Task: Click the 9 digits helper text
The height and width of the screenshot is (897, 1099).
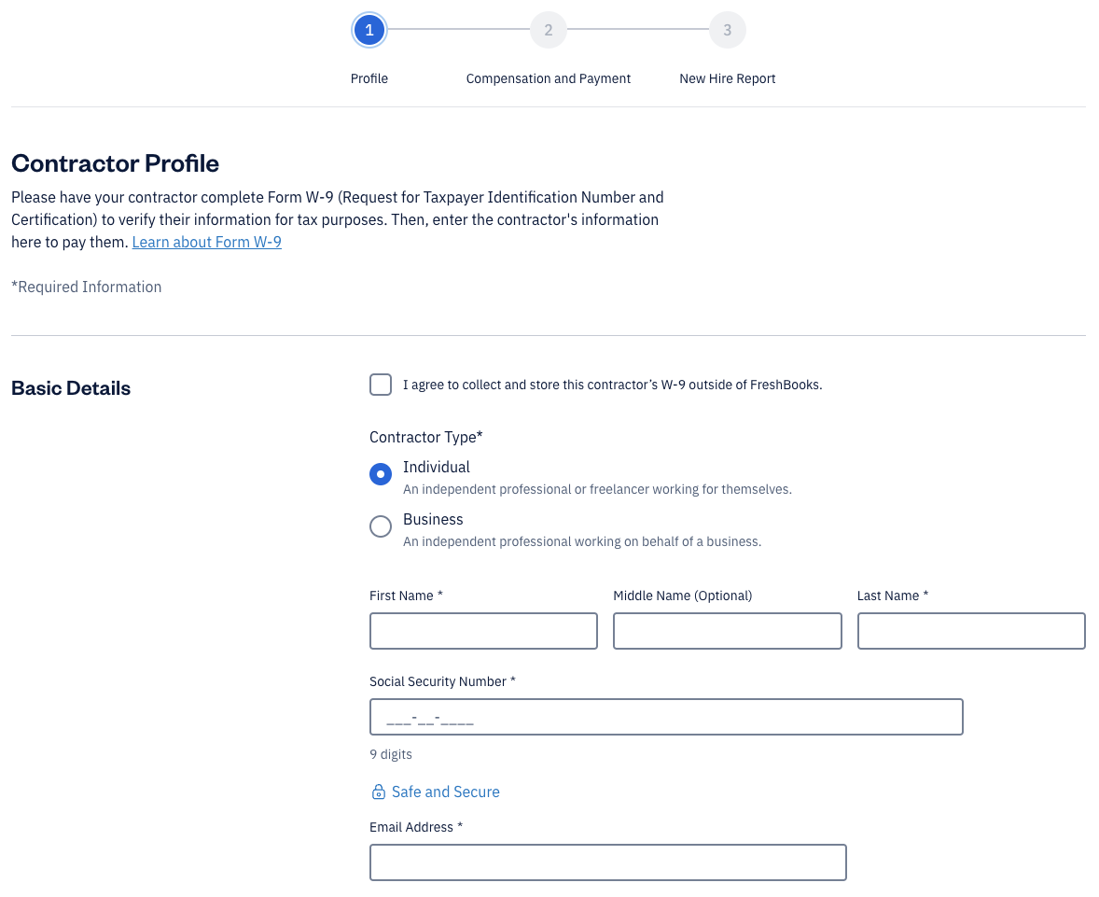Action: (x=391, y=753)
